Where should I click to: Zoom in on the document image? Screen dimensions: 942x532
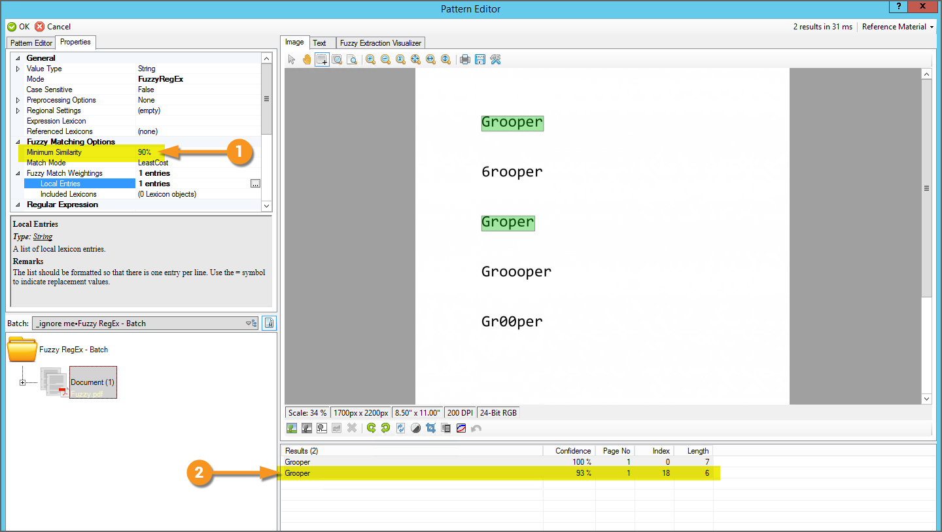click(x=370, y=59)
